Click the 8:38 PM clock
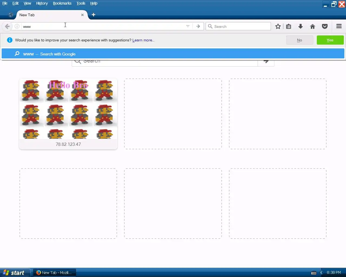The width and height of the screenshot is (346, 277). [334, 272]
